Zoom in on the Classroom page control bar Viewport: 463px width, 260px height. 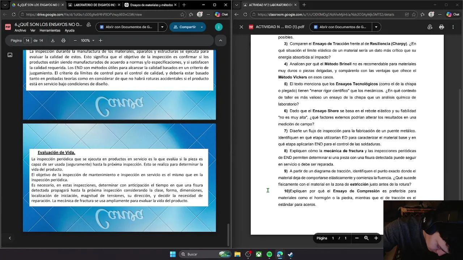point(376,238)
